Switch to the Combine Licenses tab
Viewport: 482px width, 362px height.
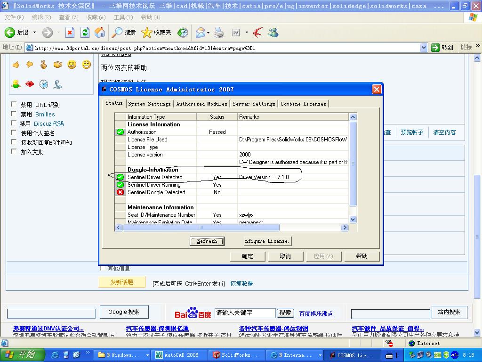(x=303, y=104)
